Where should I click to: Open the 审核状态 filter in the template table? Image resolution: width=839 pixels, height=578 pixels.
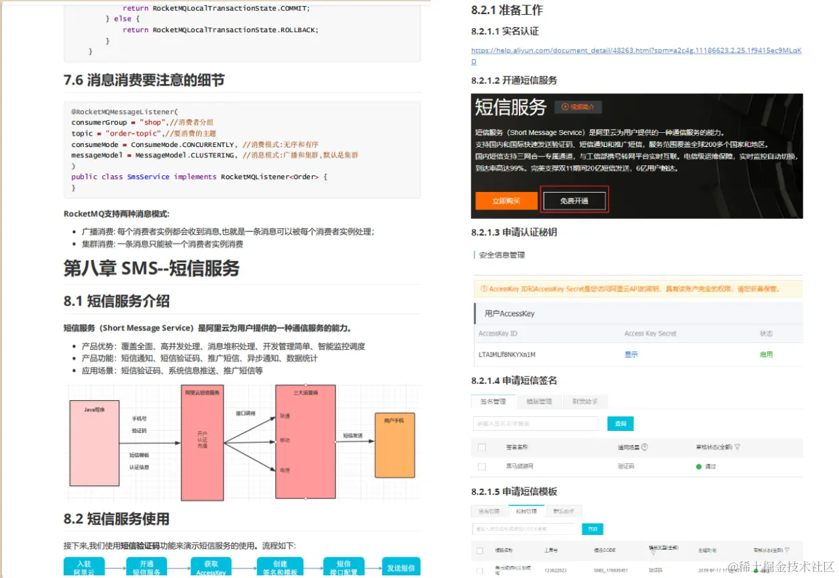(787, 550)
